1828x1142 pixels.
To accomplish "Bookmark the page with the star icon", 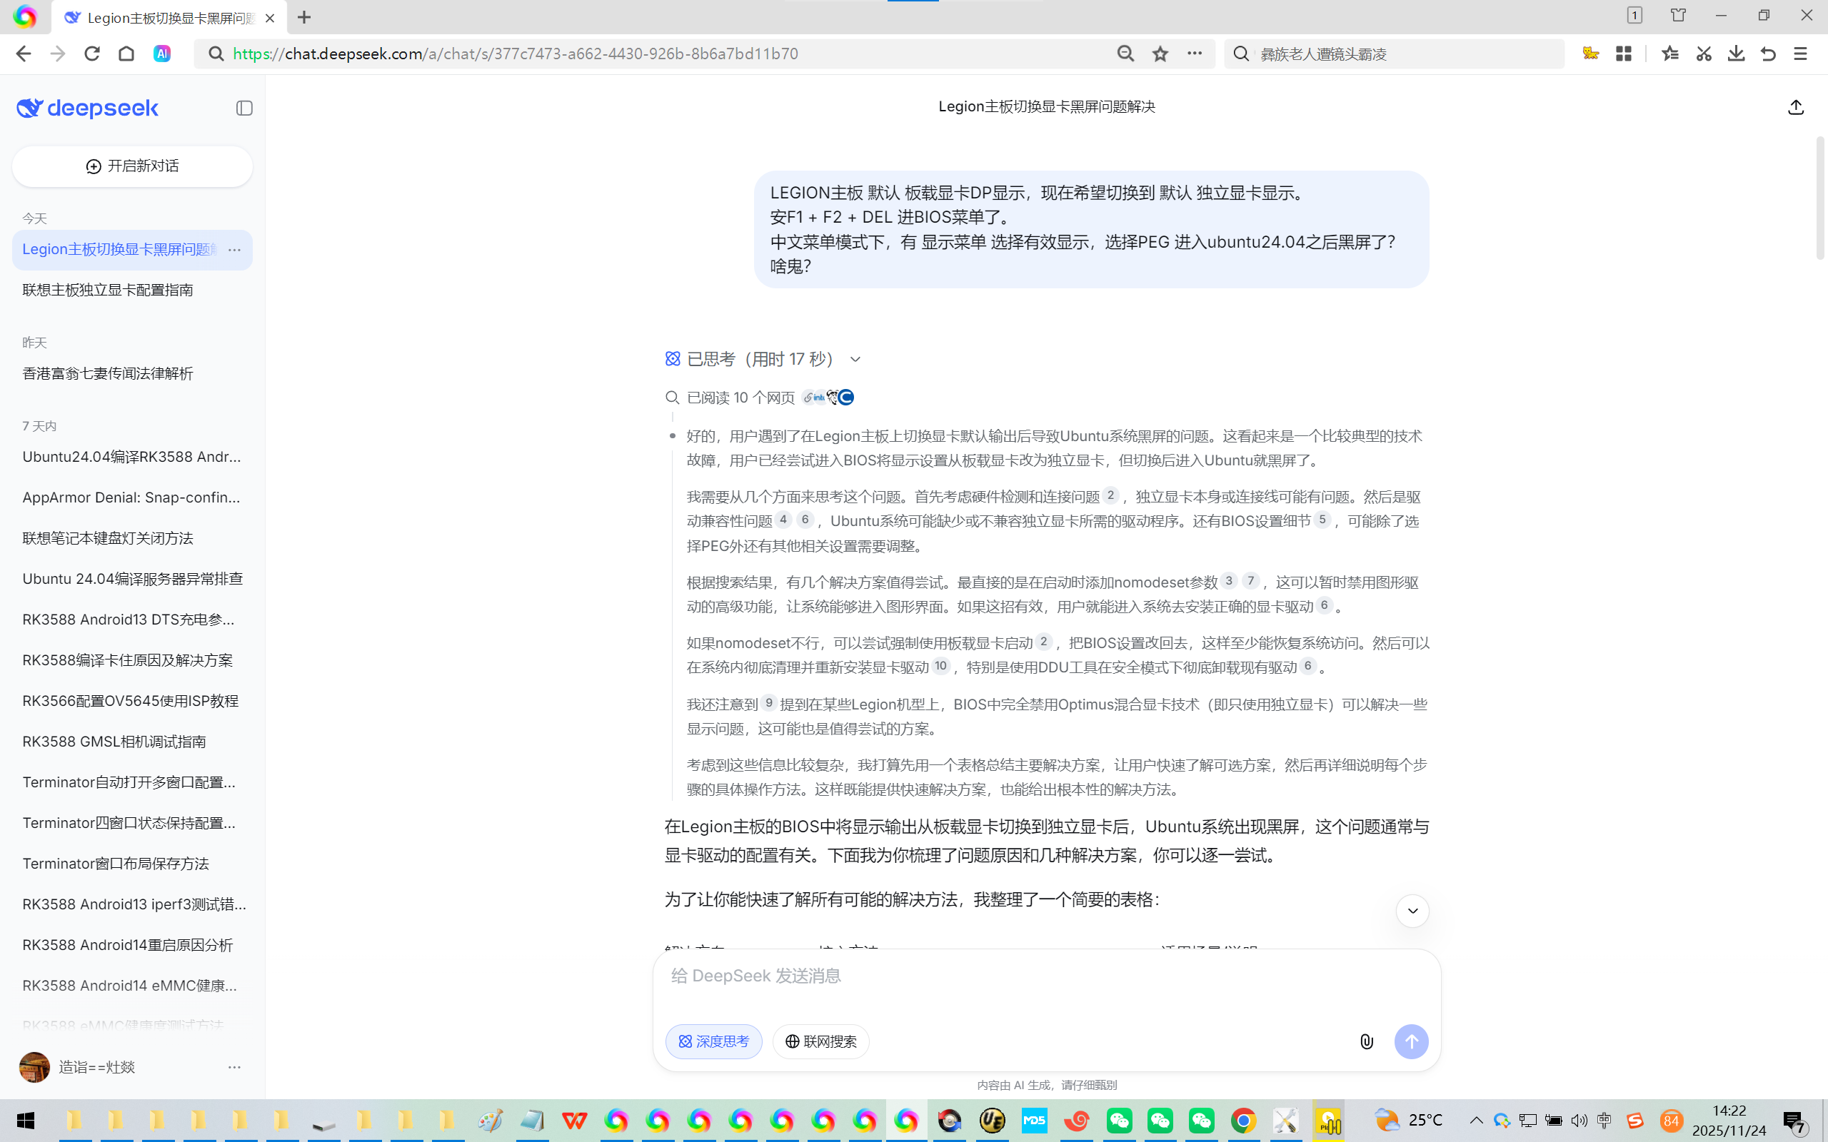I will pos(1160,54).
